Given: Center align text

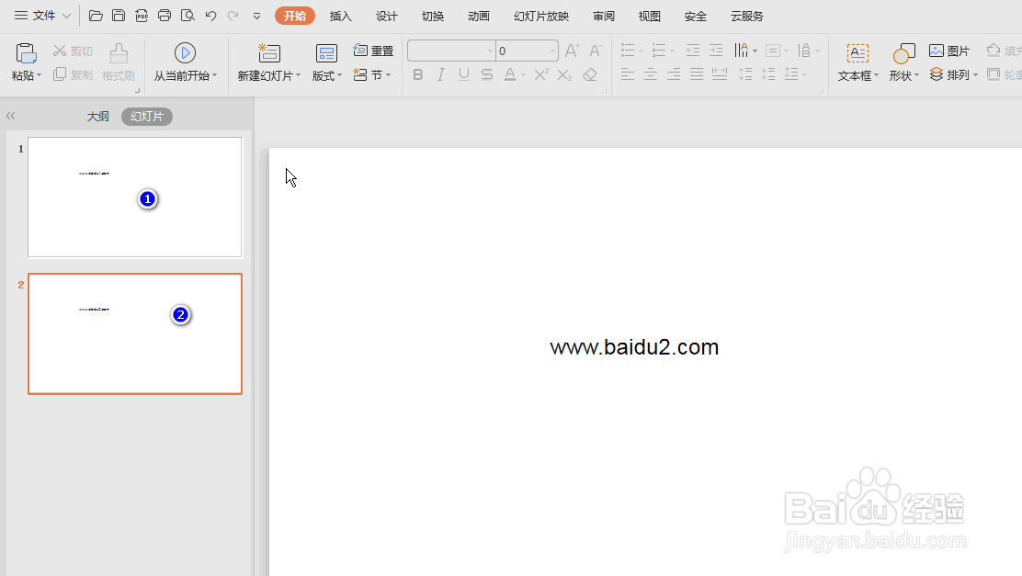Looking at the screenshot, I should coord(651,75).
